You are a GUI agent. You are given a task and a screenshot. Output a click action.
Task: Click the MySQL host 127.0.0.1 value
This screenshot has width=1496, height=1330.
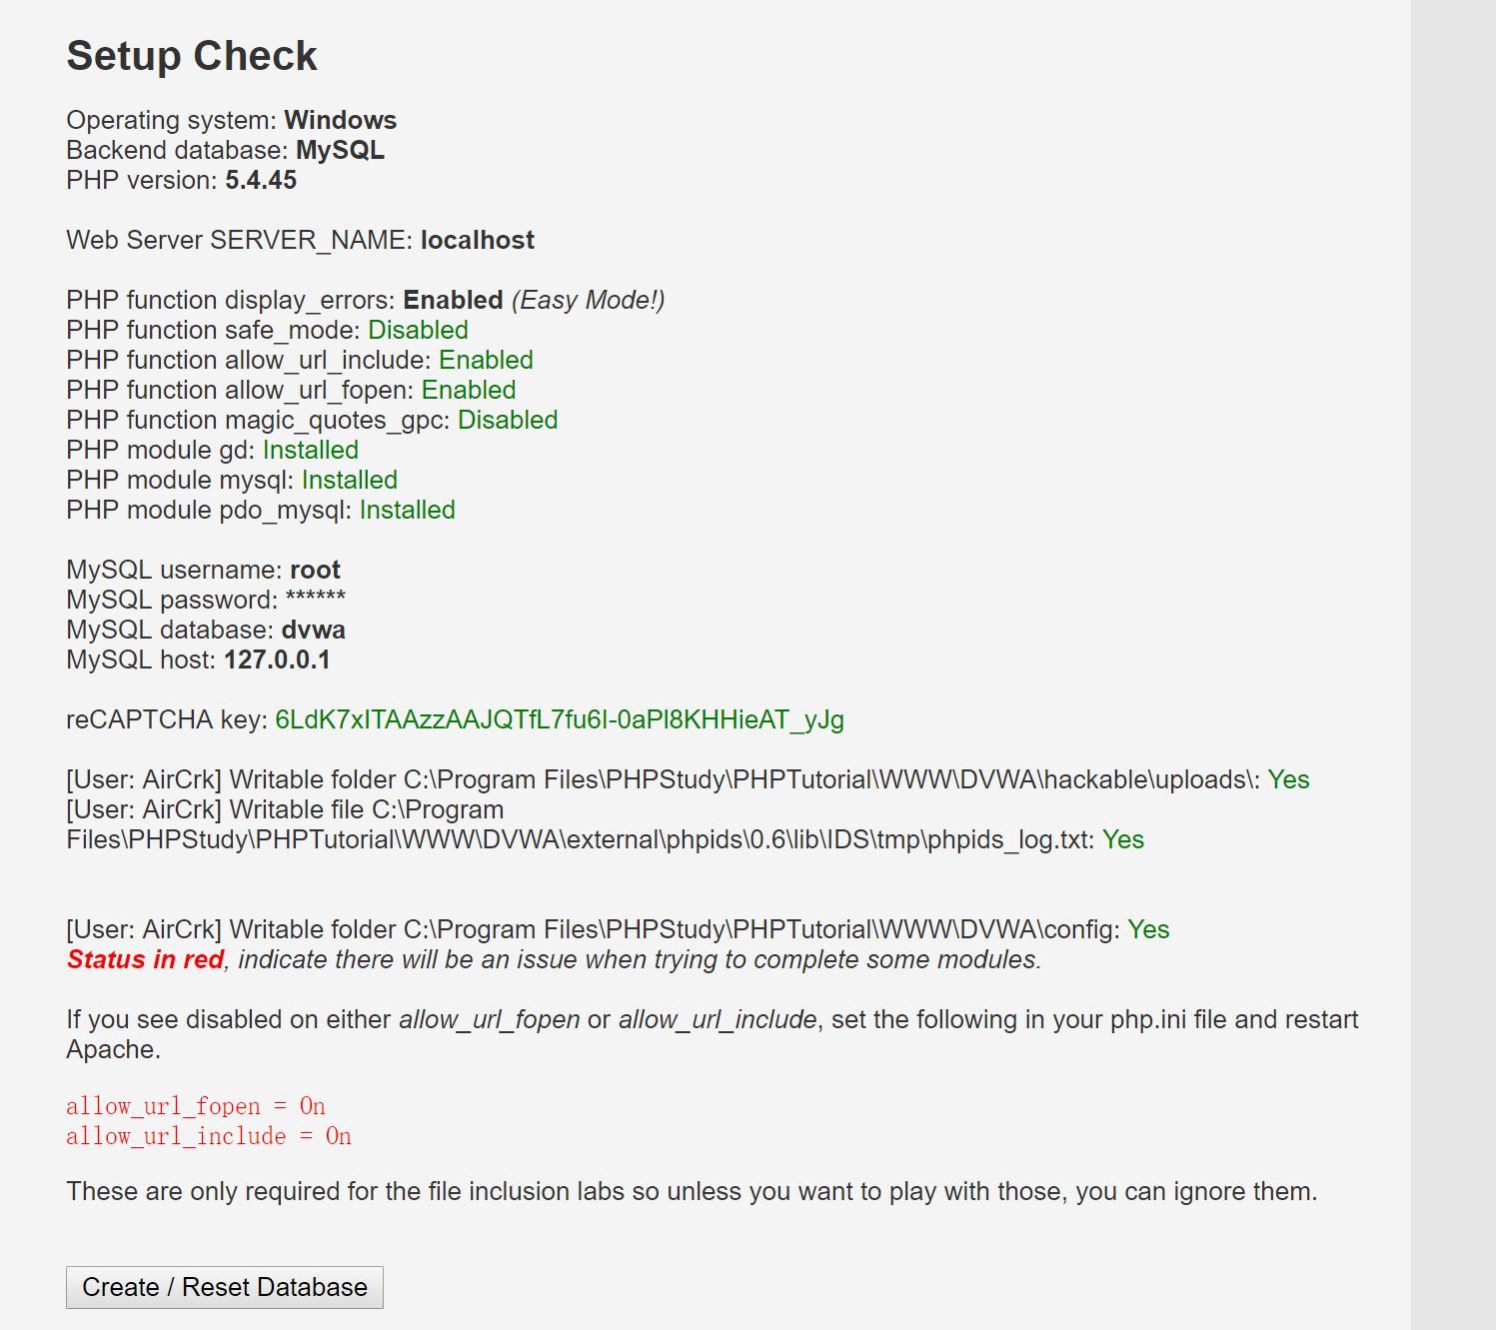click(277, 660)
